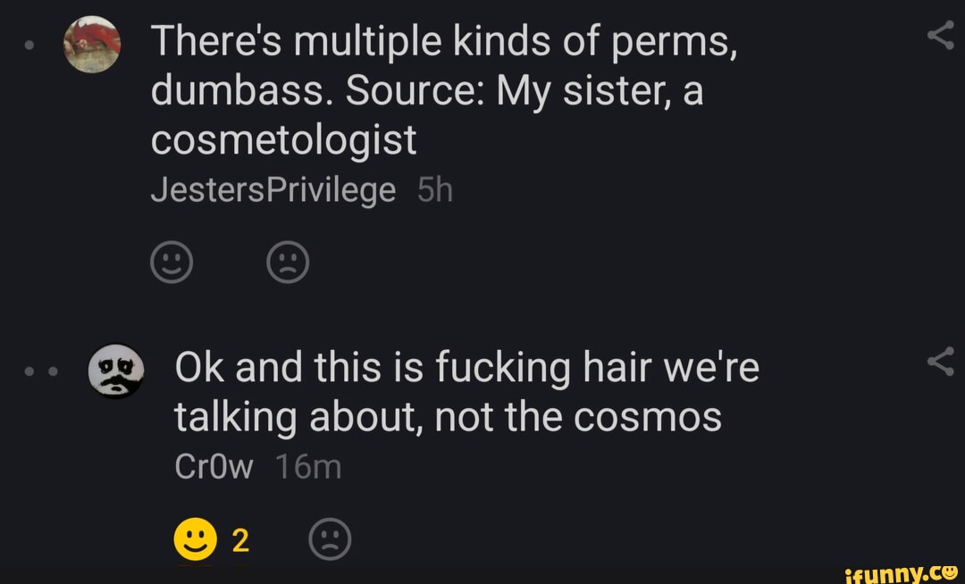Open Cr0w's mustache profile avatar
The width and height of the screenshot is (965, 584).
(117, 372)
